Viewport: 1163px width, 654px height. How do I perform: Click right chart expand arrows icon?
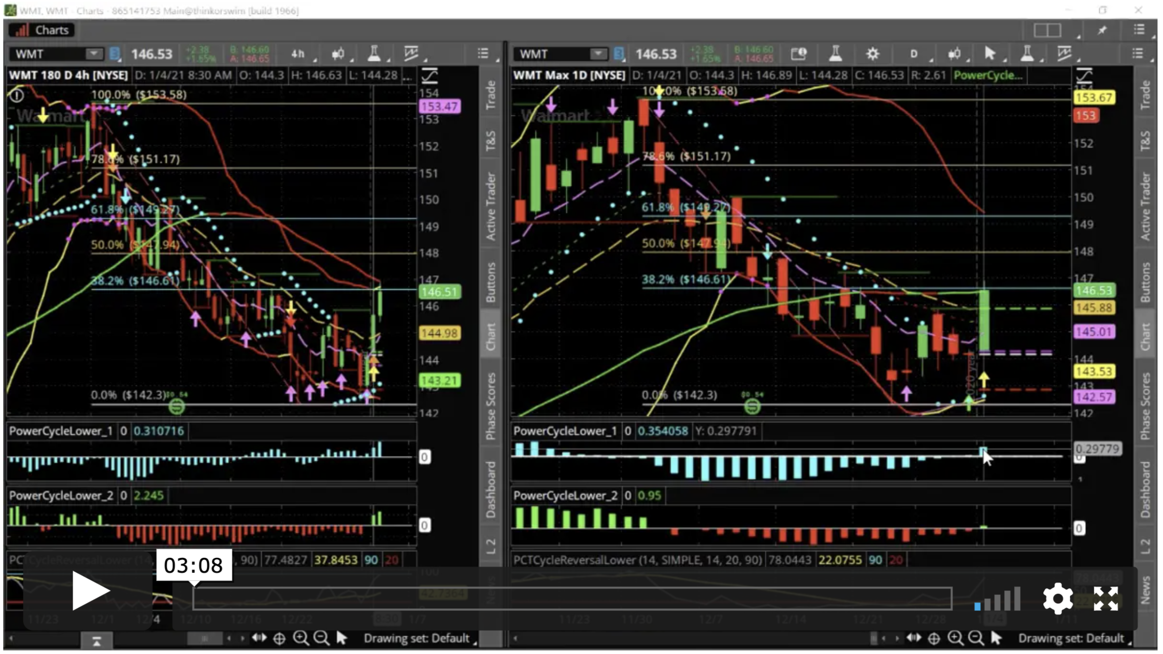(914, 638)
